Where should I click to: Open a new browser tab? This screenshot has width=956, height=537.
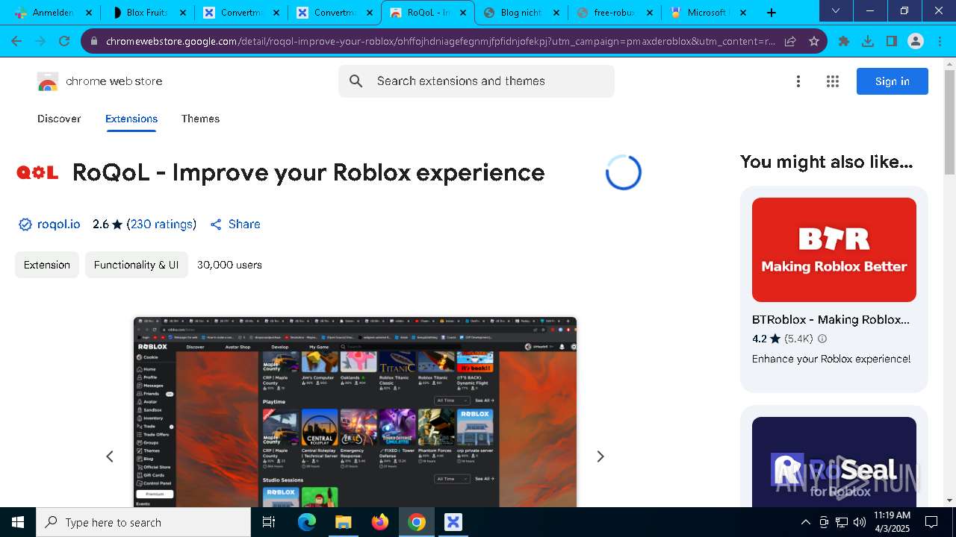point(772,13)
